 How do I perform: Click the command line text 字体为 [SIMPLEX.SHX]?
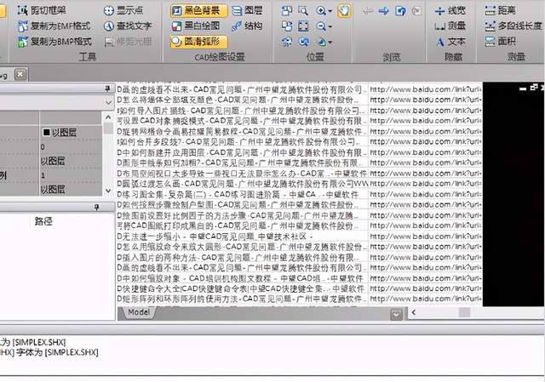click(x=57, y=352)
